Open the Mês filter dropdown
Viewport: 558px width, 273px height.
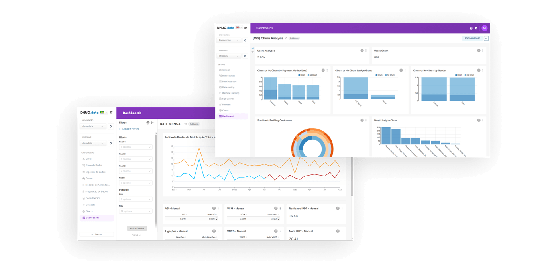[136, 211]
